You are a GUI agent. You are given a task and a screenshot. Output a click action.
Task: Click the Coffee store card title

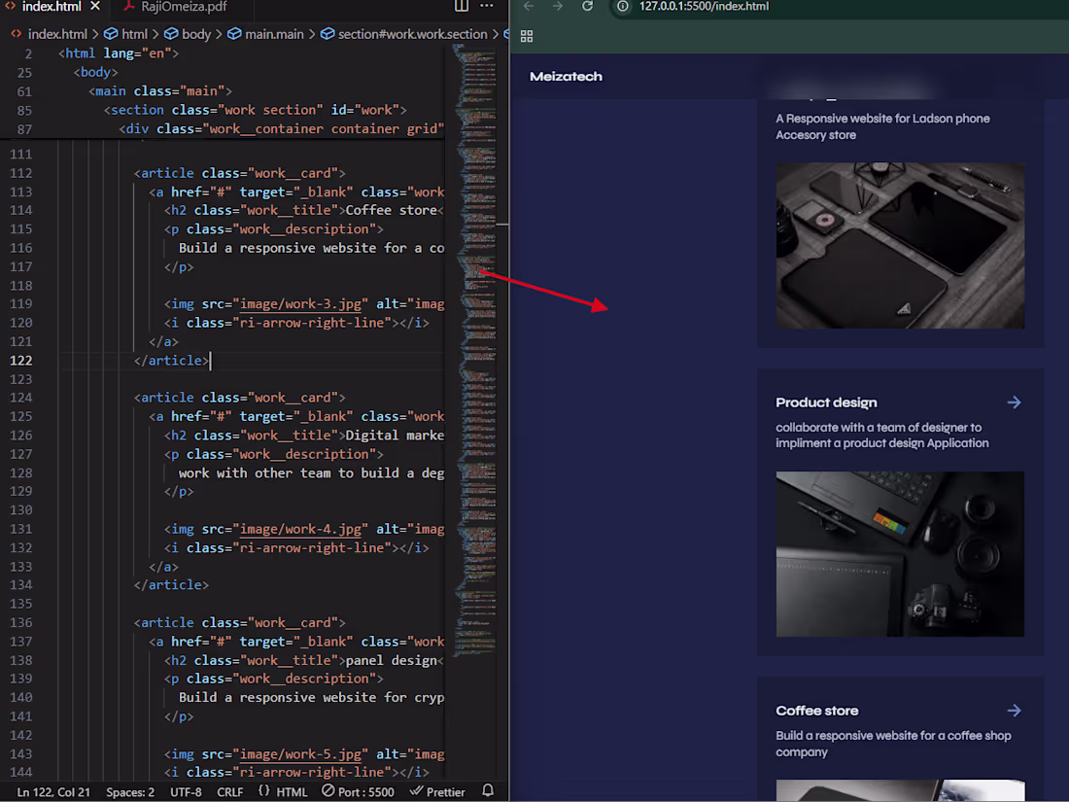[x=816, y=711]
